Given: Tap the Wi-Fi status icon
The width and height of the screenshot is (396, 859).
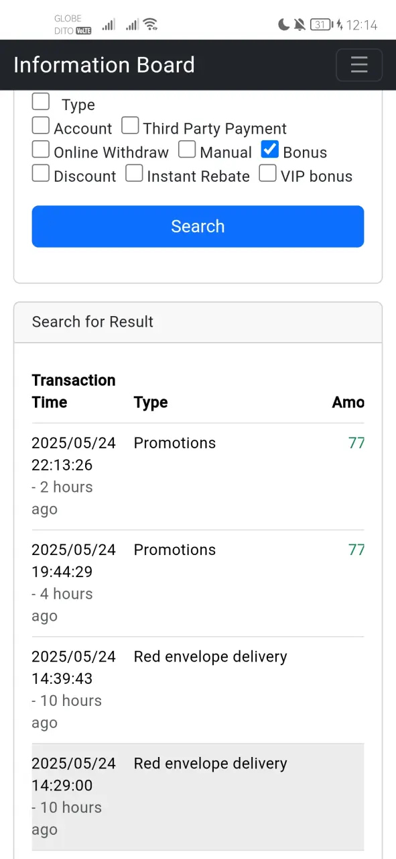Looking at the screenshot, I should coord(151,24).
